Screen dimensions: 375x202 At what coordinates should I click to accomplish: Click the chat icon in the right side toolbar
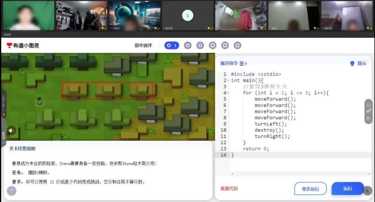[x=368, y=111]
